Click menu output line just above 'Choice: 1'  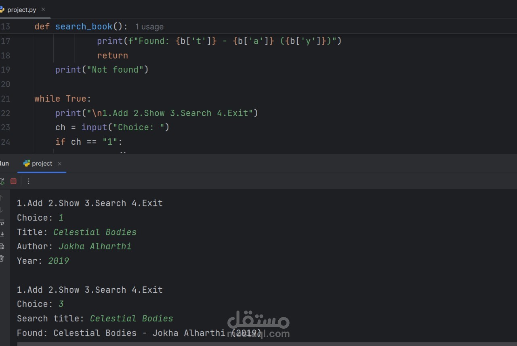(x=90, y=203)
